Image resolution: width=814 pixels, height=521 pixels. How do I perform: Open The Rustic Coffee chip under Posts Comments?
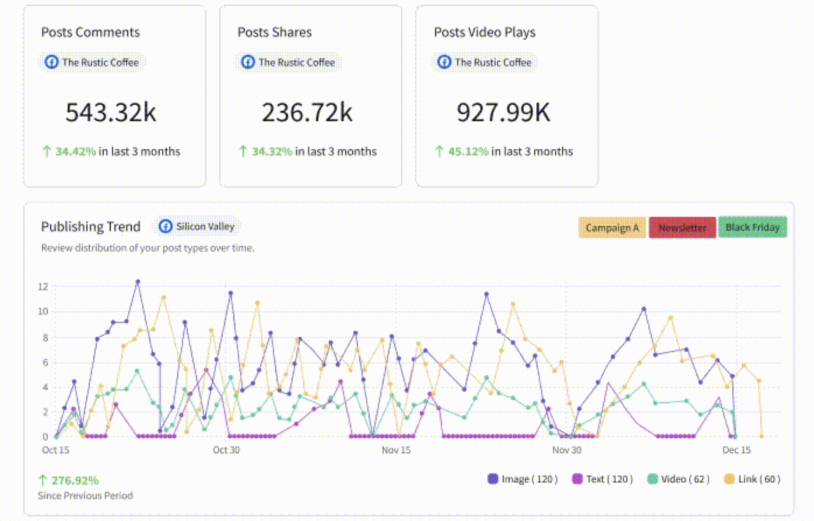(92, 62)
